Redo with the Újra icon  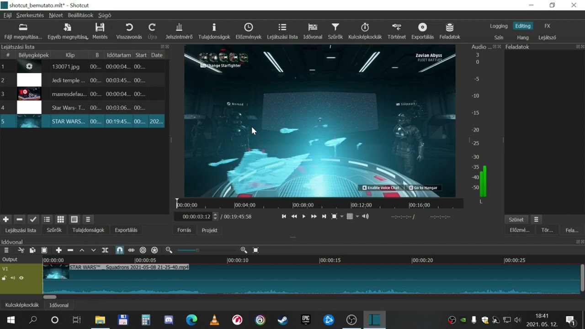pos(152,31)
